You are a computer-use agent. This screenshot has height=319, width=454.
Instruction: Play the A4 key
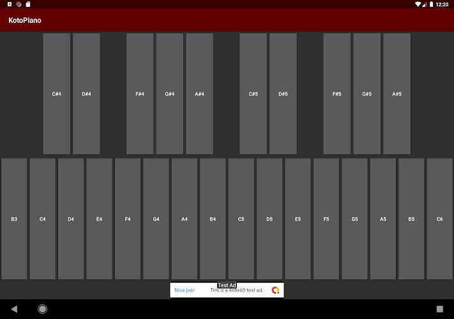[185, 219]
